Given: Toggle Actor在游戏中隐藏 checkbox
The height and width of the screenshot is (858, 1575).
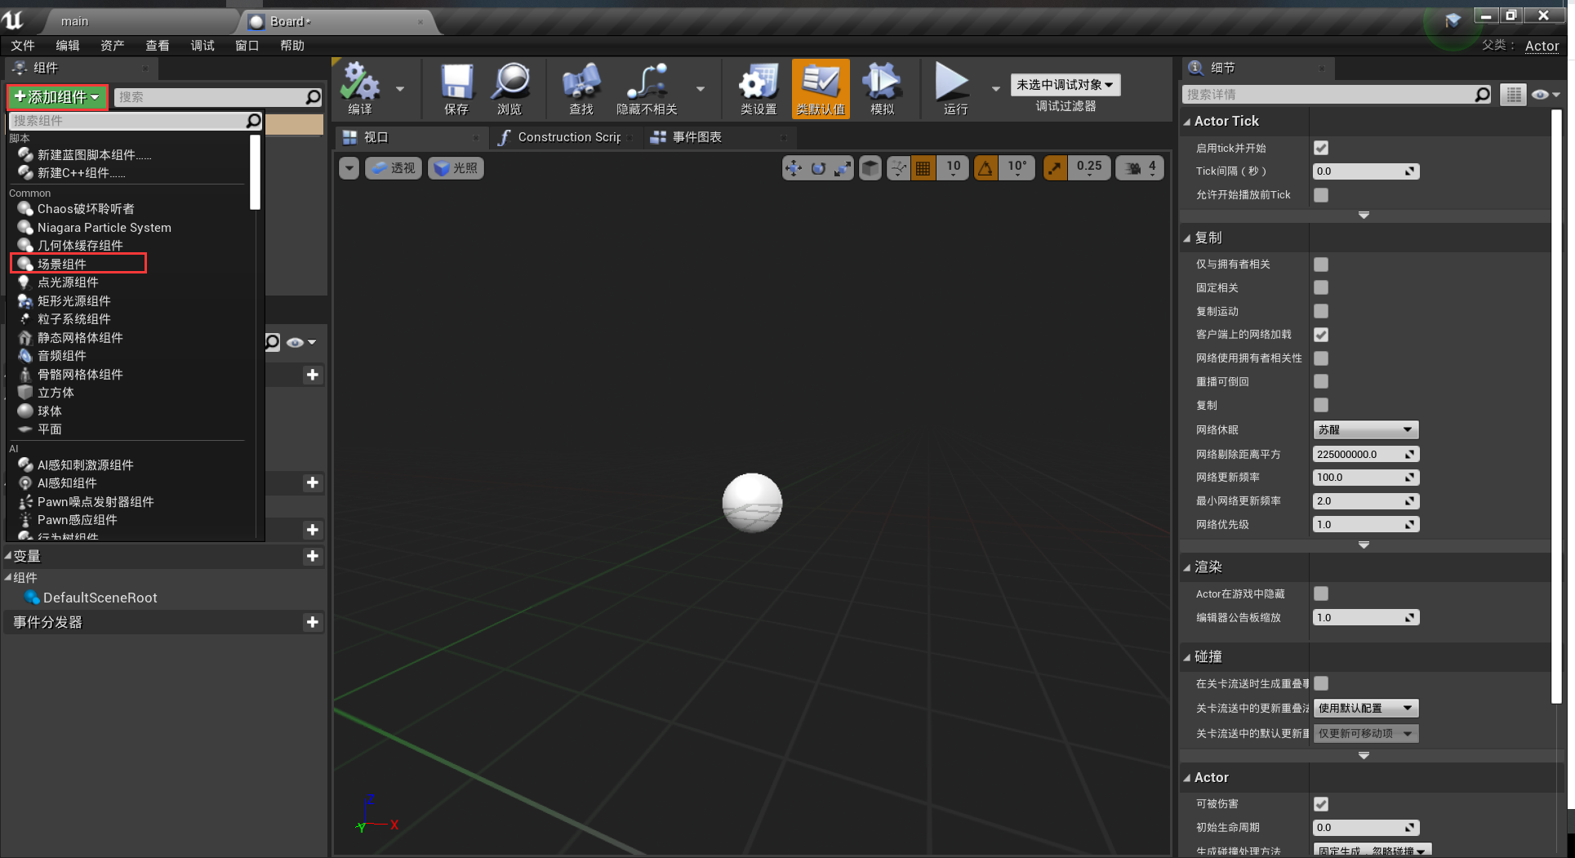Looking at the screenshot, I should coord(1320,593).
